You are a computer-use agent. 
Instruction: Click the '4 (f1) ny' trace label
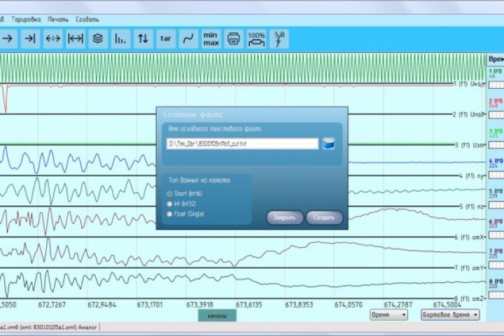(x=472, y=176)
